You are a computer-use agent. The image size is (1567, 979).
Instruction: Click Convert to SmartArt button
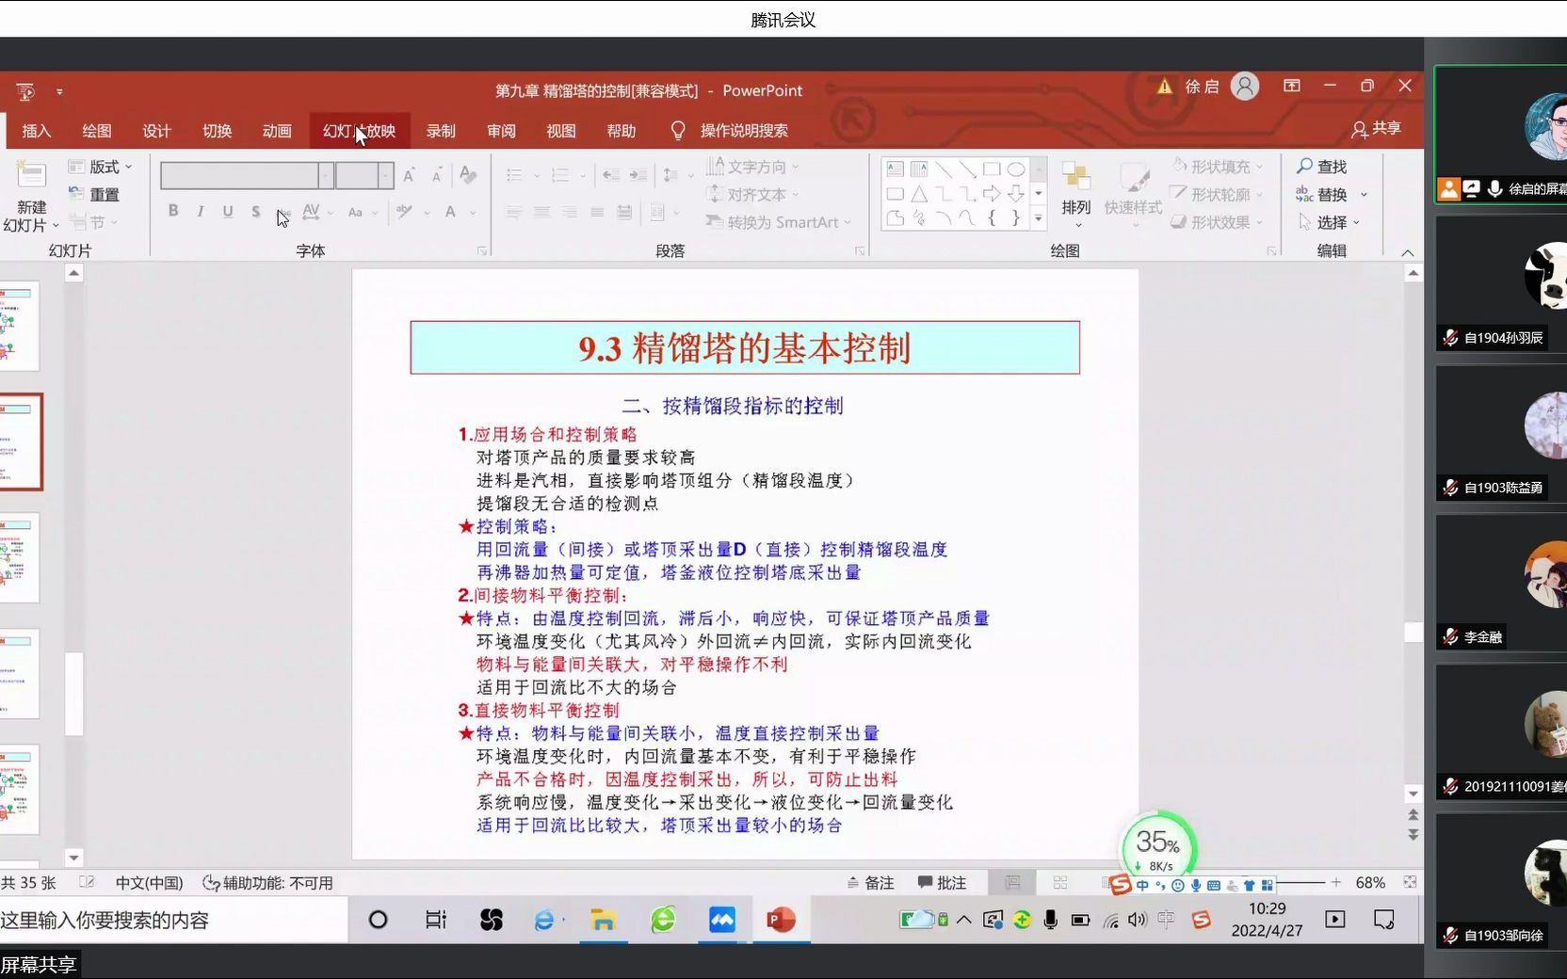coord(778,222)
